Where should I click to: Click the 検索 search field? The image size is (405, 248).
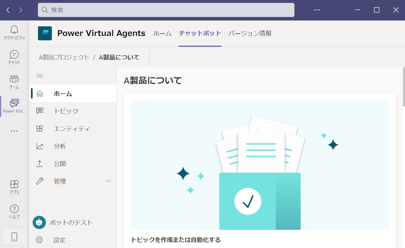click(x=166, y=10)
